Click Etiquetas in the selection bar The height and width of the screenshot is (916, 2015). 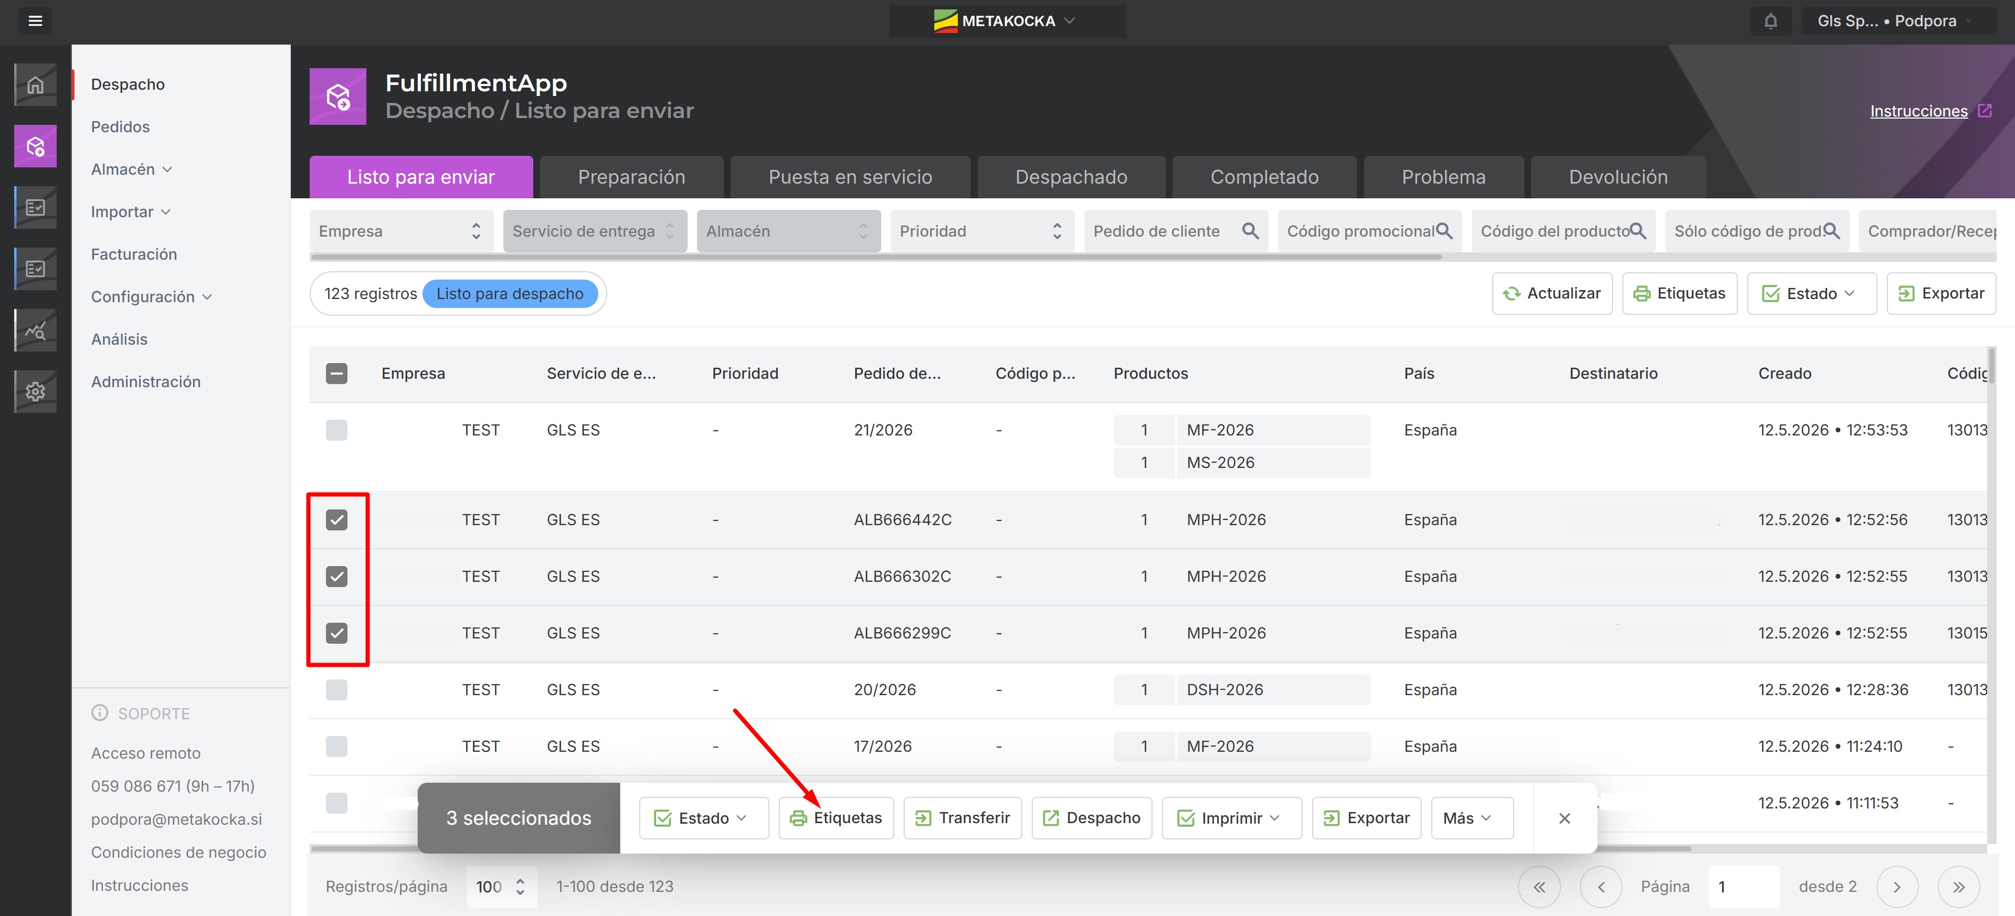tap(836, 818)
